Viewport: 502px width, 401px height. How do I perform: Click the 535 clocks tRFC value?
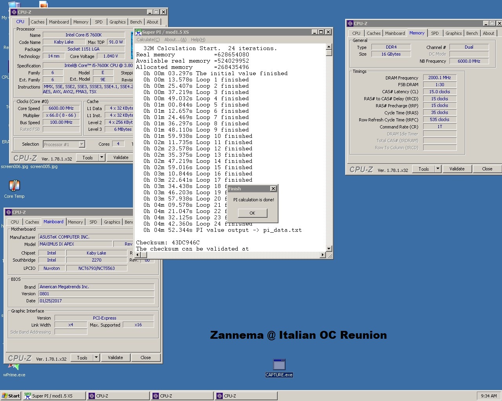tap(440, 119)
